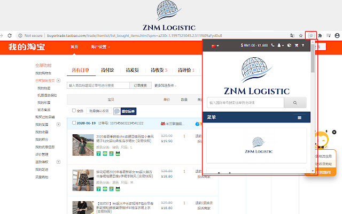Viewport: 342px width, 214px height.
Task: Open the Extensions puzzle icon
Action: (x=320, y=35)
